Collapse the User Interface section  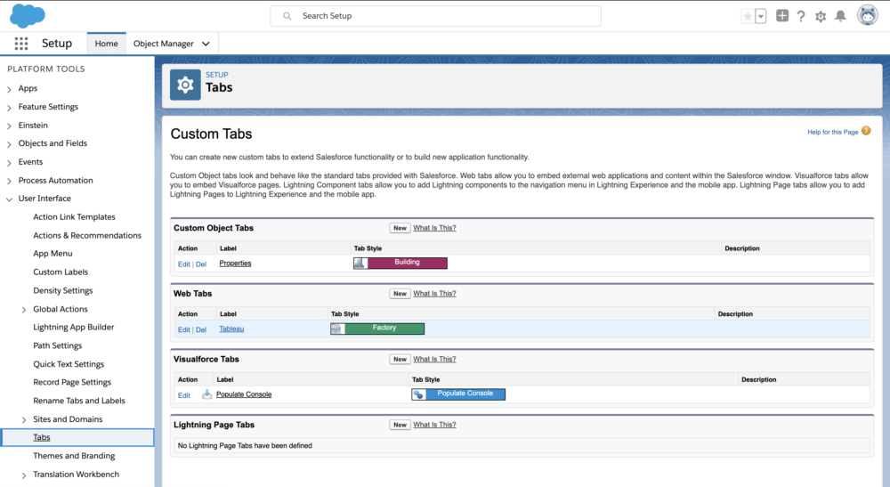(x=9, y=199)
